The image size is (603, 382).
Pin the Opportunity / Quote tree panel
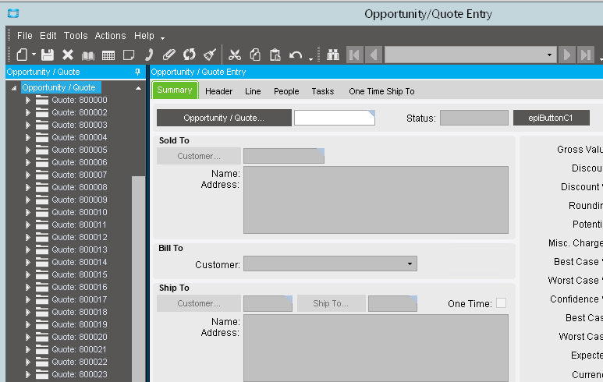137,72
